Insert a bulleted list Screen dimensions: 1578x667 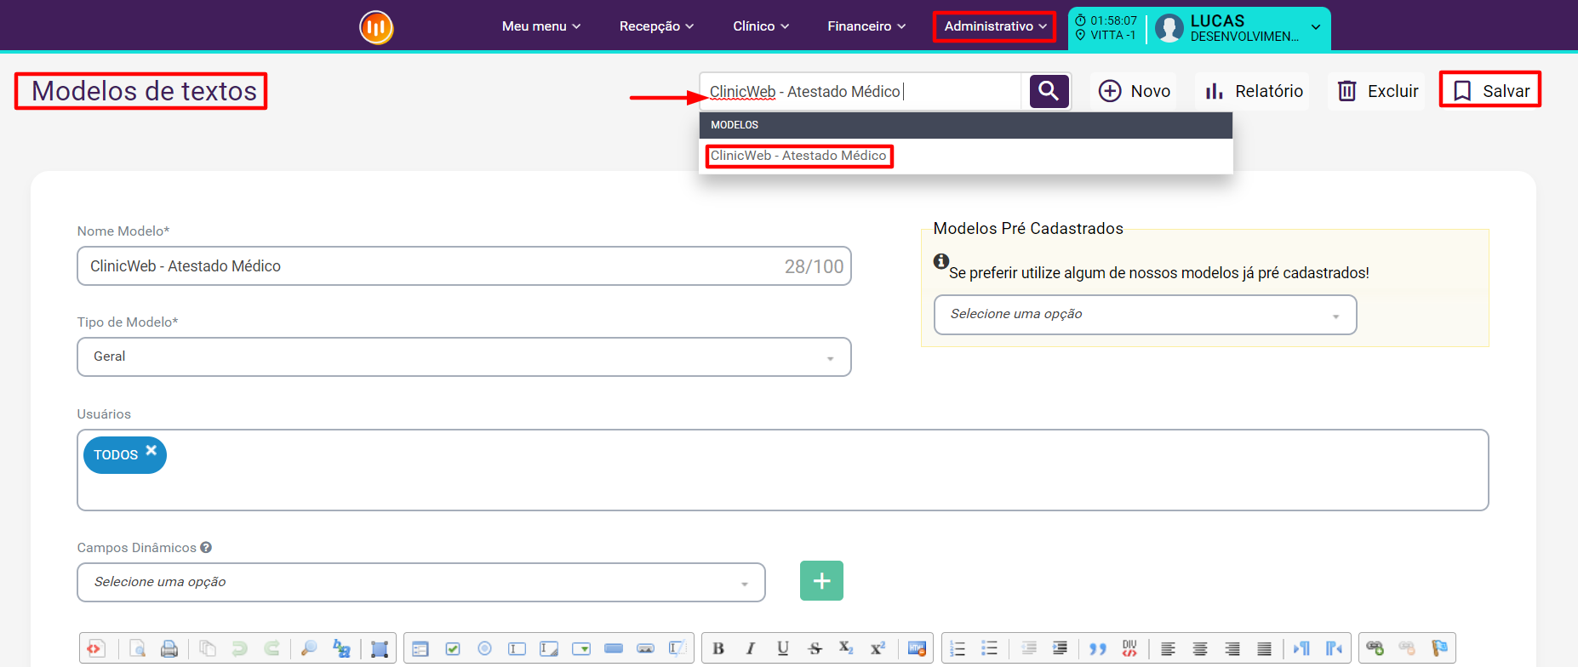tap(990, 648)
